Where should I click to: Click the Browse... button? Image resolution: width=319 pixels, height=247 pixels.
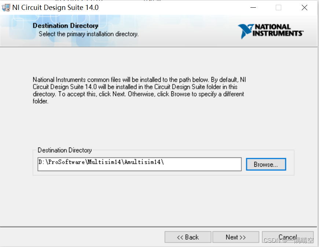click(x=266, y=164)
